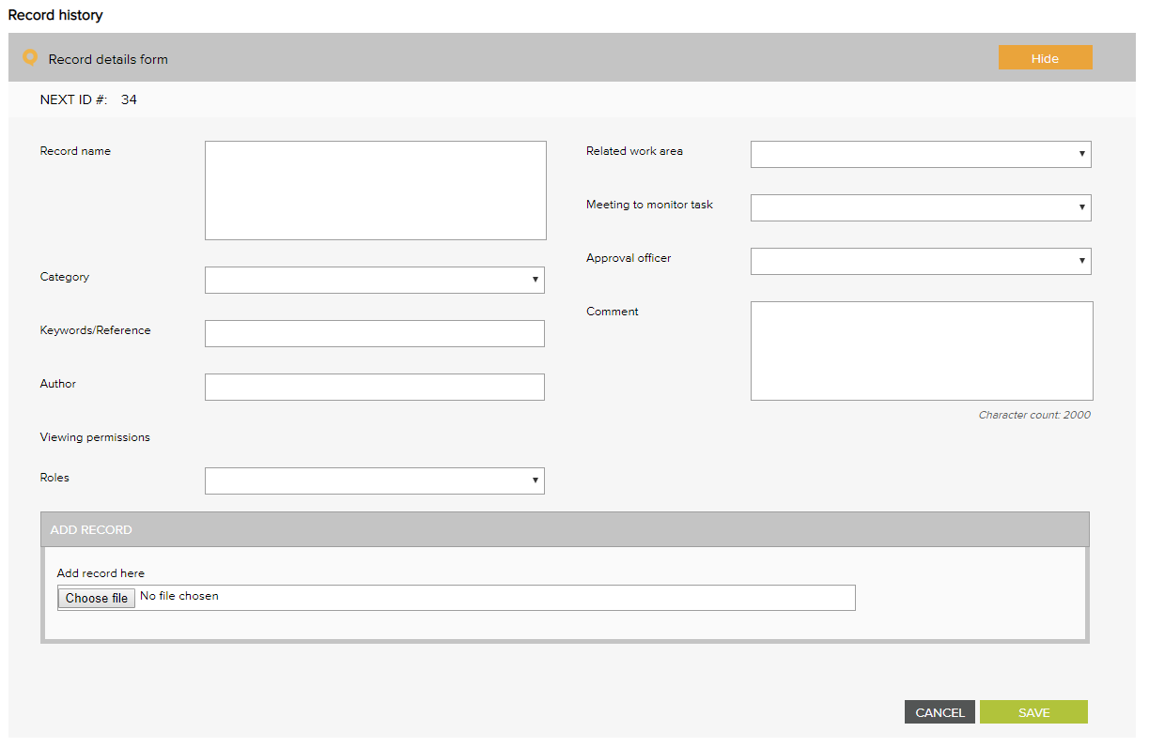Viewport: 1149px width, 747px height.
Task: Click the Record history heading
Action: coord(55,15)
